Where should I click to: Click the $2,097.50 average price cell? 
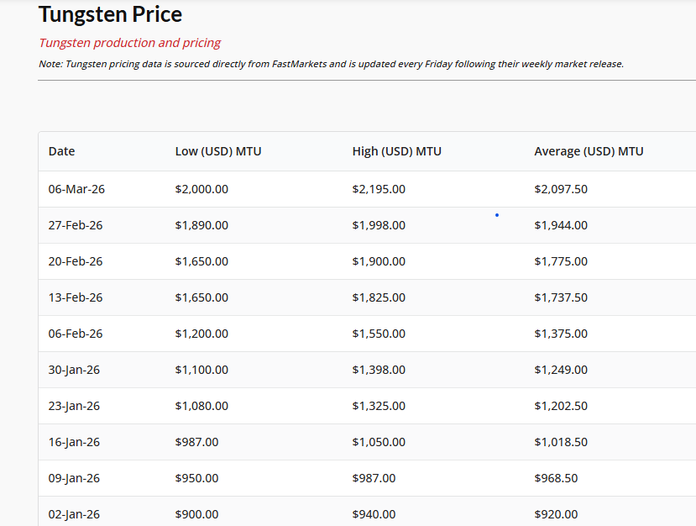(x=561, y=189)
